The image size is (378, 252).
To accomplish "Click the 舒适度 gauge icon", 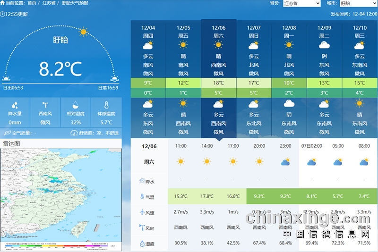I will tap(74, 133).
